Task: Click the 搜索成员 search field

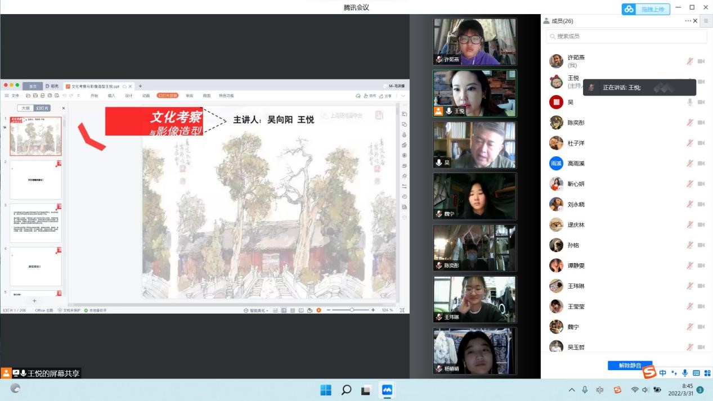Action: click(626, 36)
